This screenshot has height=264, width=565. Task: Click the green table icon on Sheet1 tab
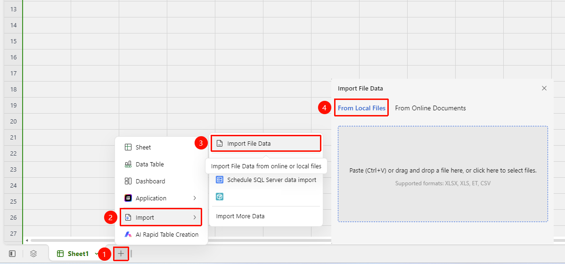coord(60,254)
